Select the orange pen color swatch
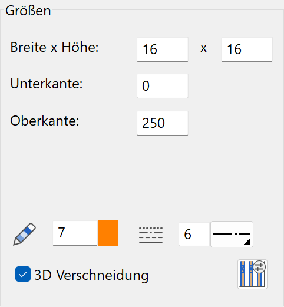The width and height of the screenshot is (284, 307). point(108,233)
